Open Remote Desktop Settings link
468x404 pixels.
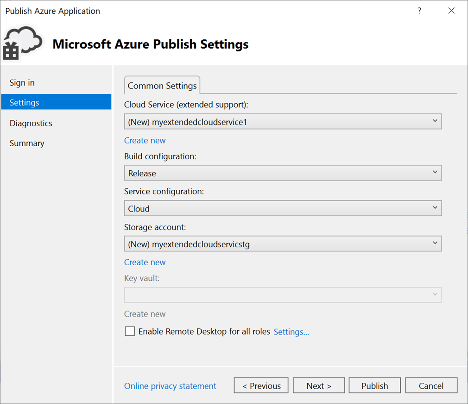click(x=291, y=331)
